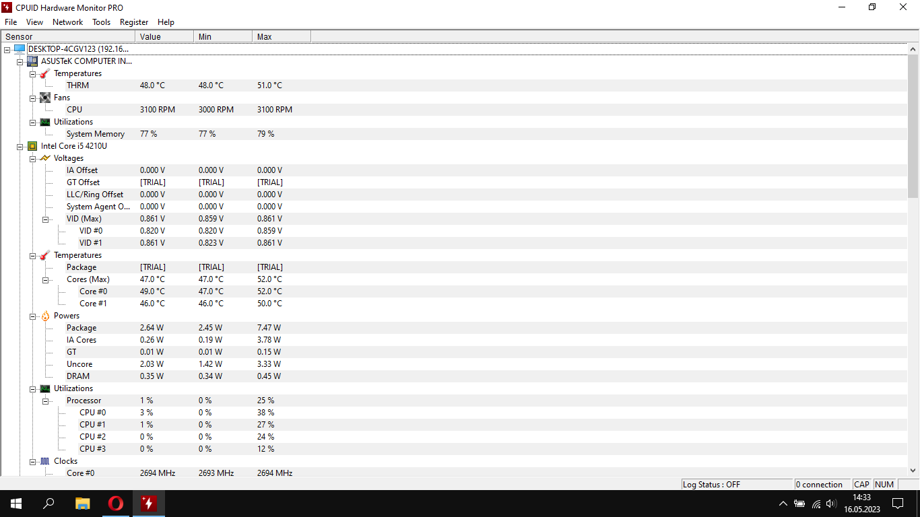Image resolution: width=920 pixels, height=517 pixels.
Task: Show hidden system tray icons
Action: coord(783,504)
